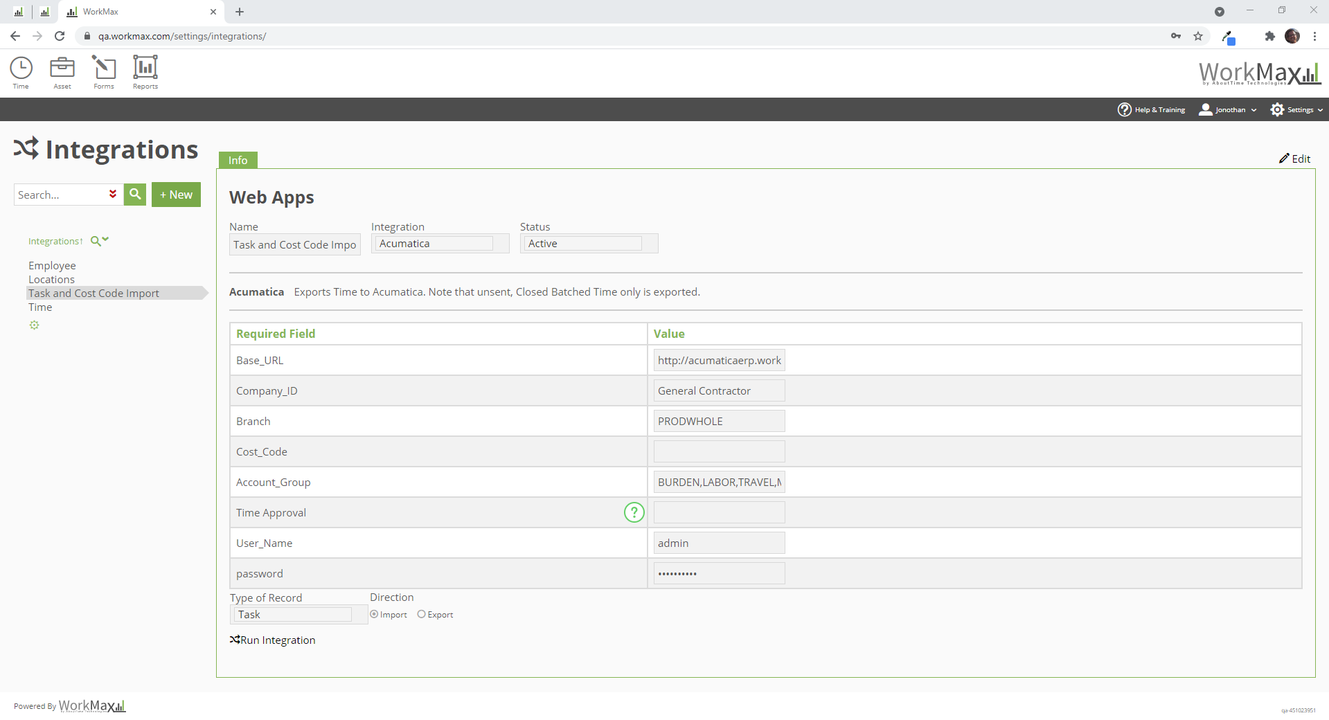This screenshot has width=1329, height=720.
Task: Bookmark this page with the star icon
Action: (x=1198, y=36)
